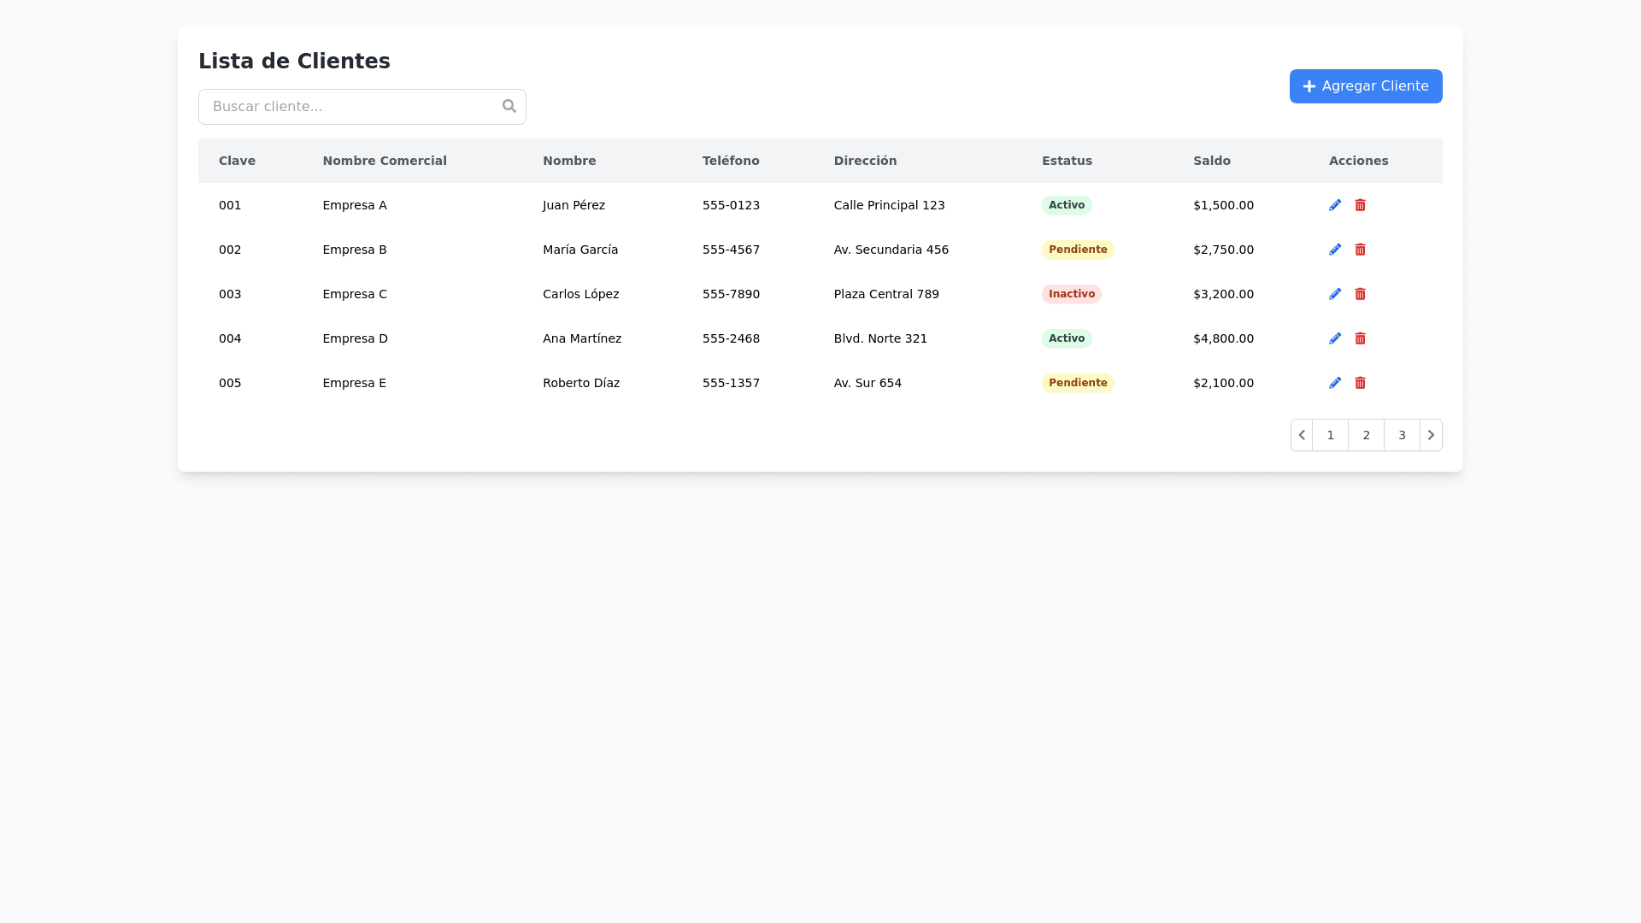Go to the previous pagination page
The width and height of the screenshot is (1641, 923).
click(x=1302, y=435)
